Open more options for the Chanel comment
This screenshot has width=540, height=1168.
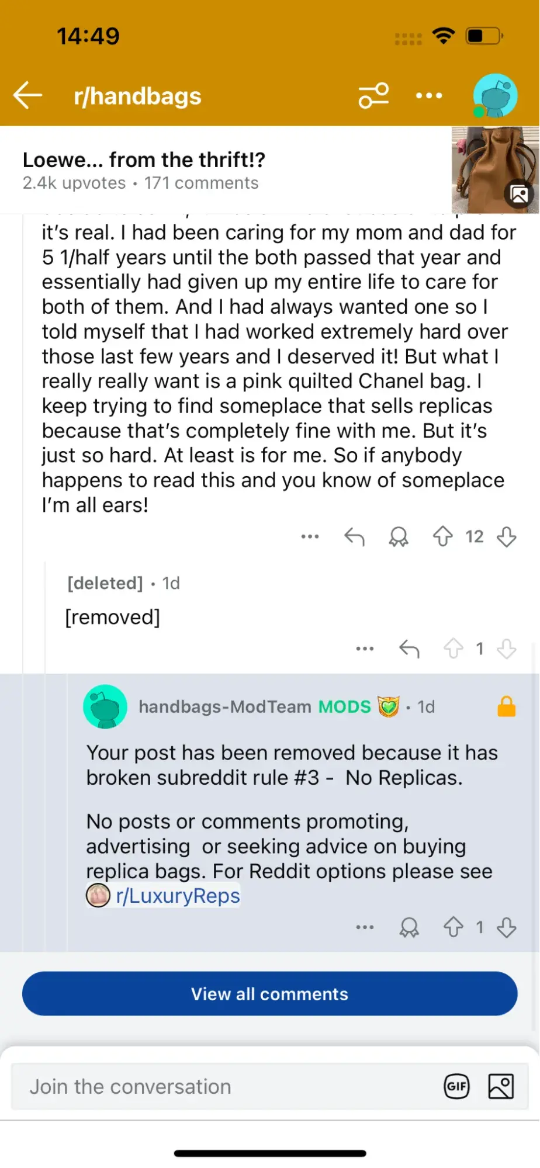coord(310,536)
